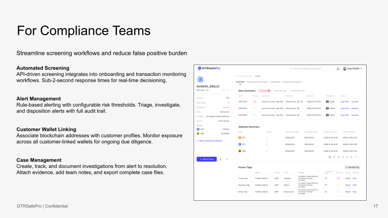Go to pagination page 4
Viewport: 388px width, 218px height.
click(343, 157)
